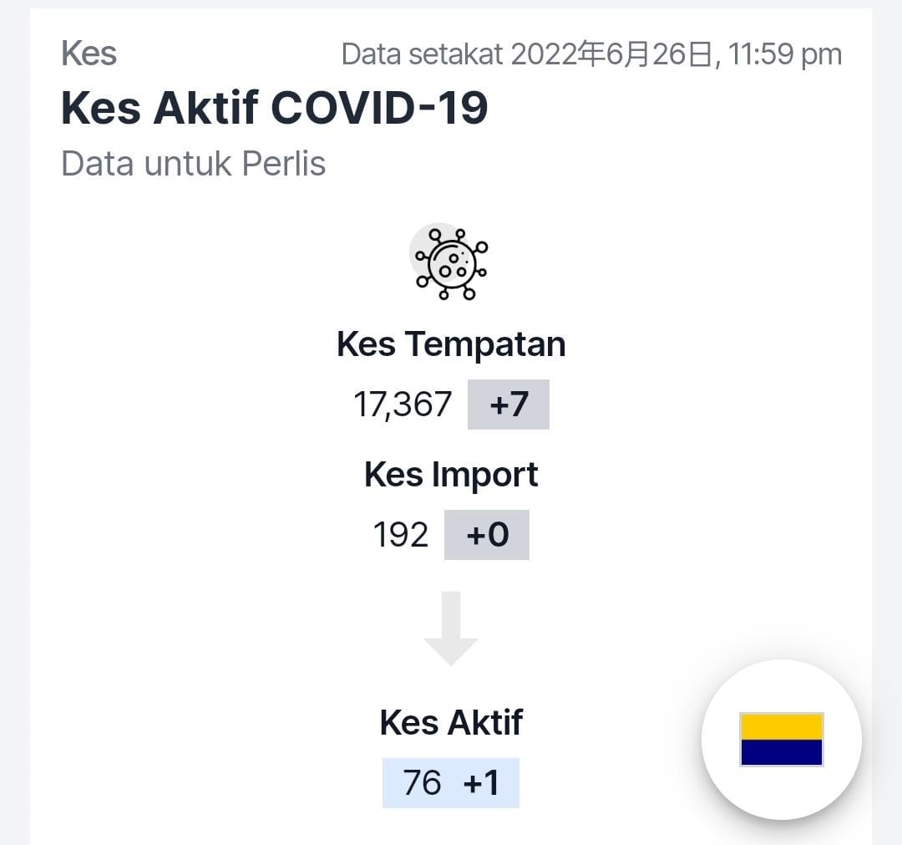The height and width of the screenshot is (845, 902).
Task: Click the coronavirus icon above Kes Tempatan
Action: (x=450, y=262)
